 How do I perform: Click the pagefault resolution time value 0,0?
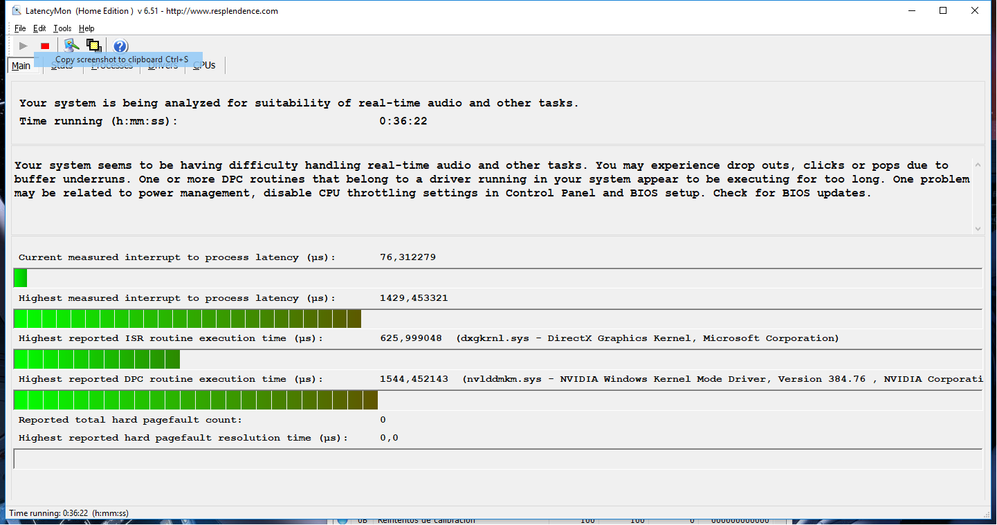(x=390, y=438)
